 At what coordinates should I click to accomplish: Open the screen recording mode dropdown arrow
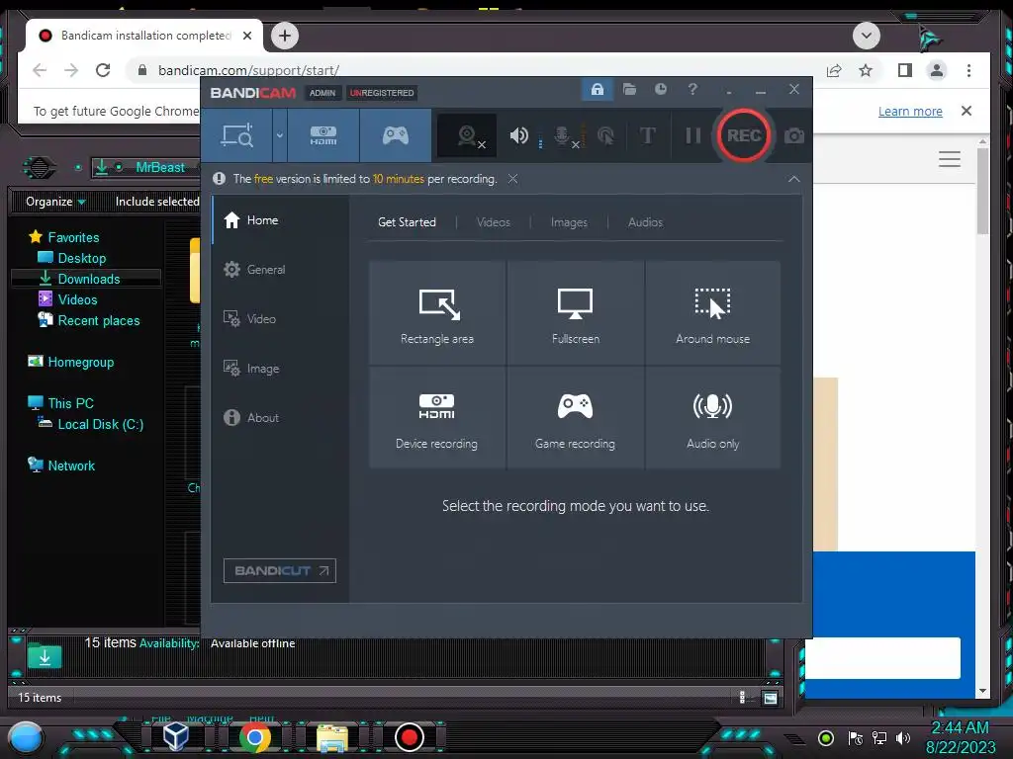tap(280, 135)
